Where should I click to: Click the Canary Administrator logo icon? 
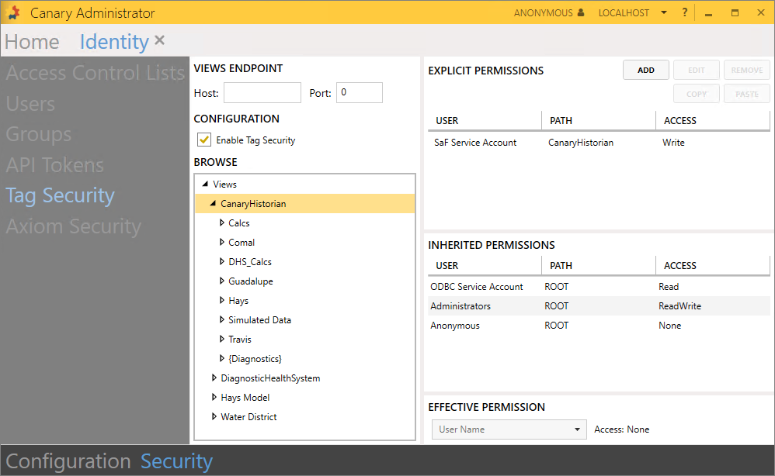(13, 13)
